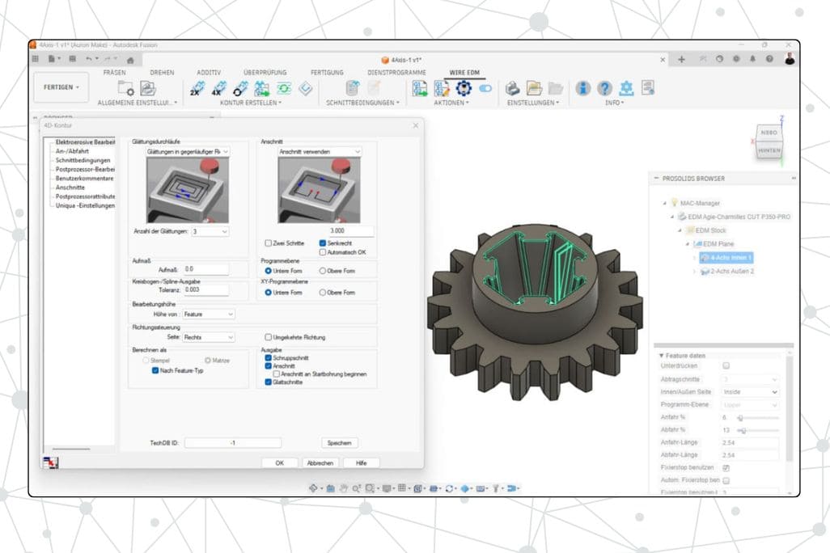Expand the KONTUR ERSTELLEN menu
The width and height of the screenshot is (830, 553).
coord(251,103)
